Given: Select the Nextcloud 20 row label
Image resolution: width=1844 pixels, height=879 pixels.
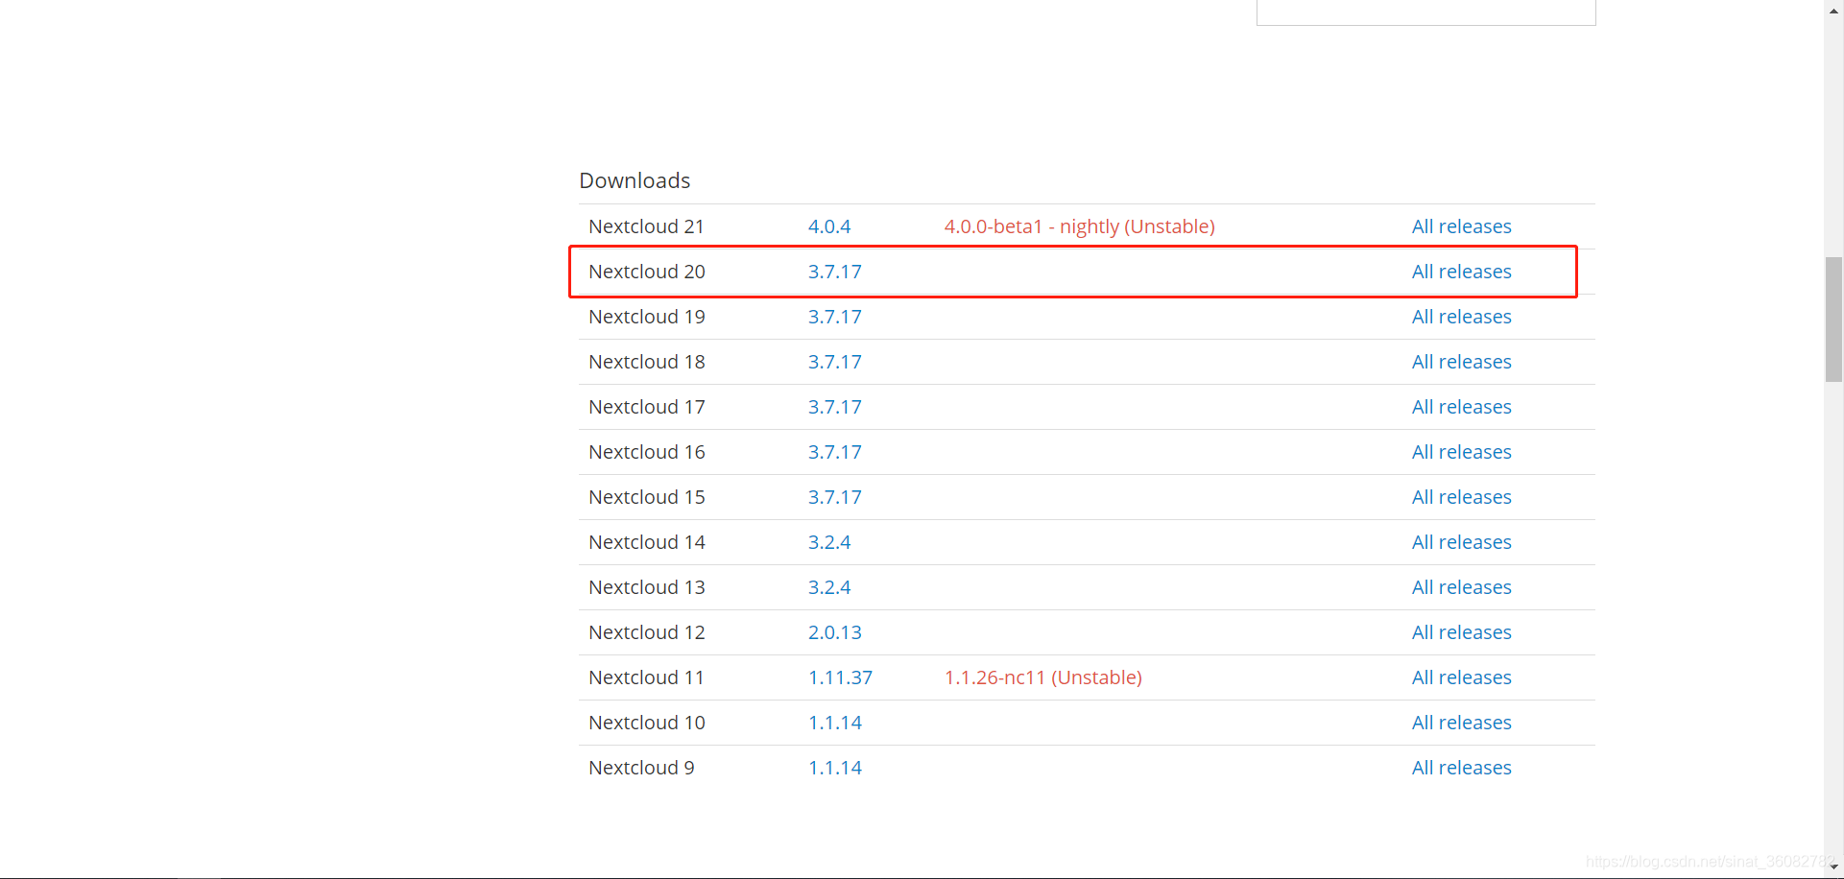Looking at the screenshot, I should click(646, 272).
